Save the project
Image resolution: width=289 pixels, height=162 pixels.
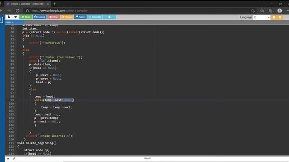[80, 17]
